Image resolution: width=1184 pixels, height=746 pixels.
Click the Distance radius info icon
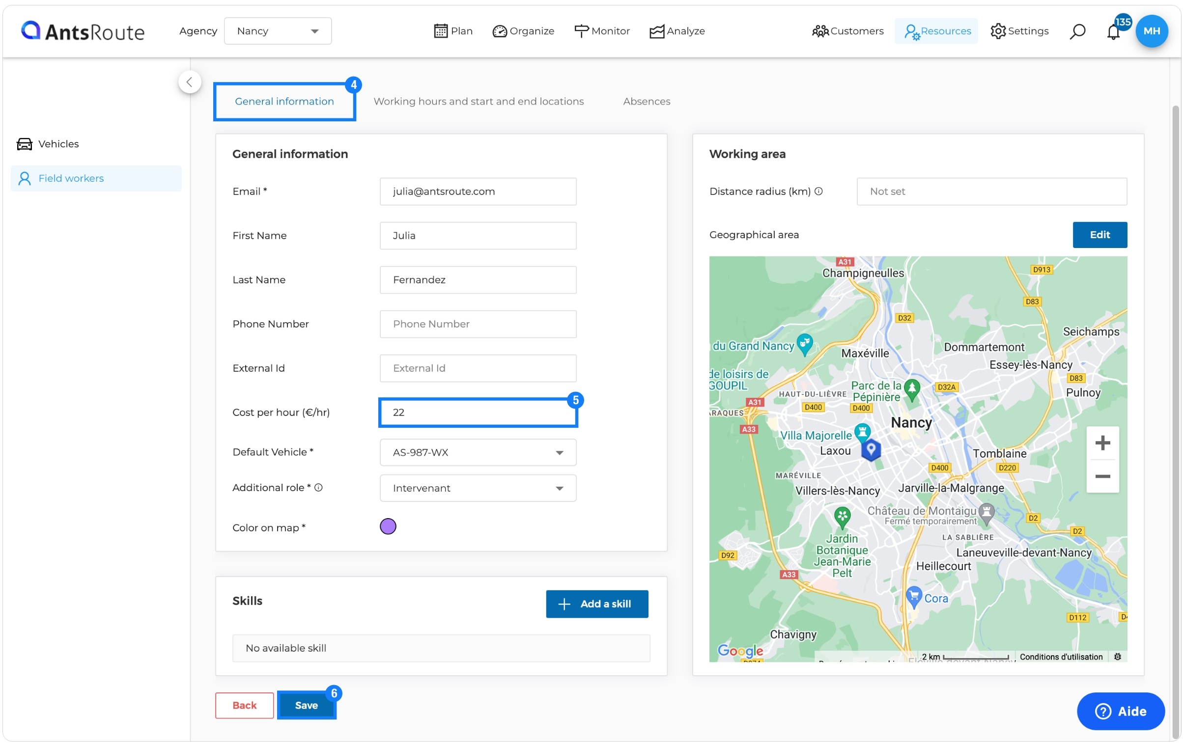coord(818,192)
